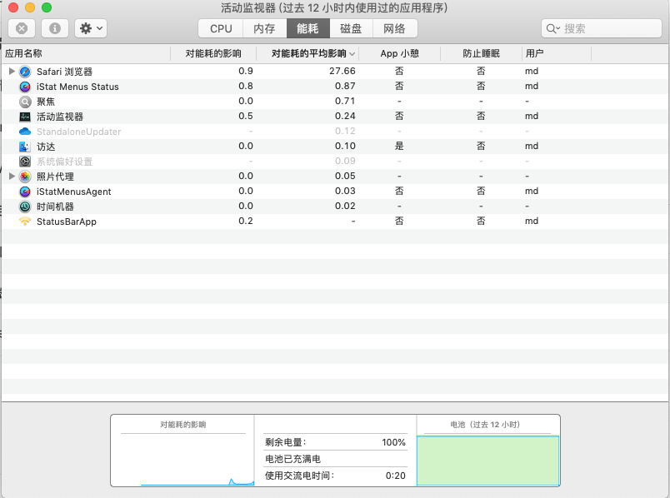Screen dimensions: 670x498
Task: Switch to the CPU tab
Action: [x=221, y=28]
